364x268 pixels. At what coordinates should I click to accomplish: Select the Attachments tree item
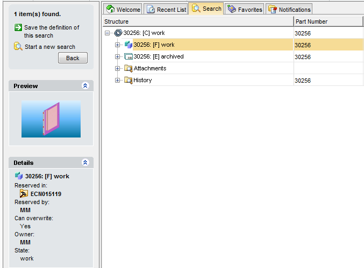click(150, 68)
